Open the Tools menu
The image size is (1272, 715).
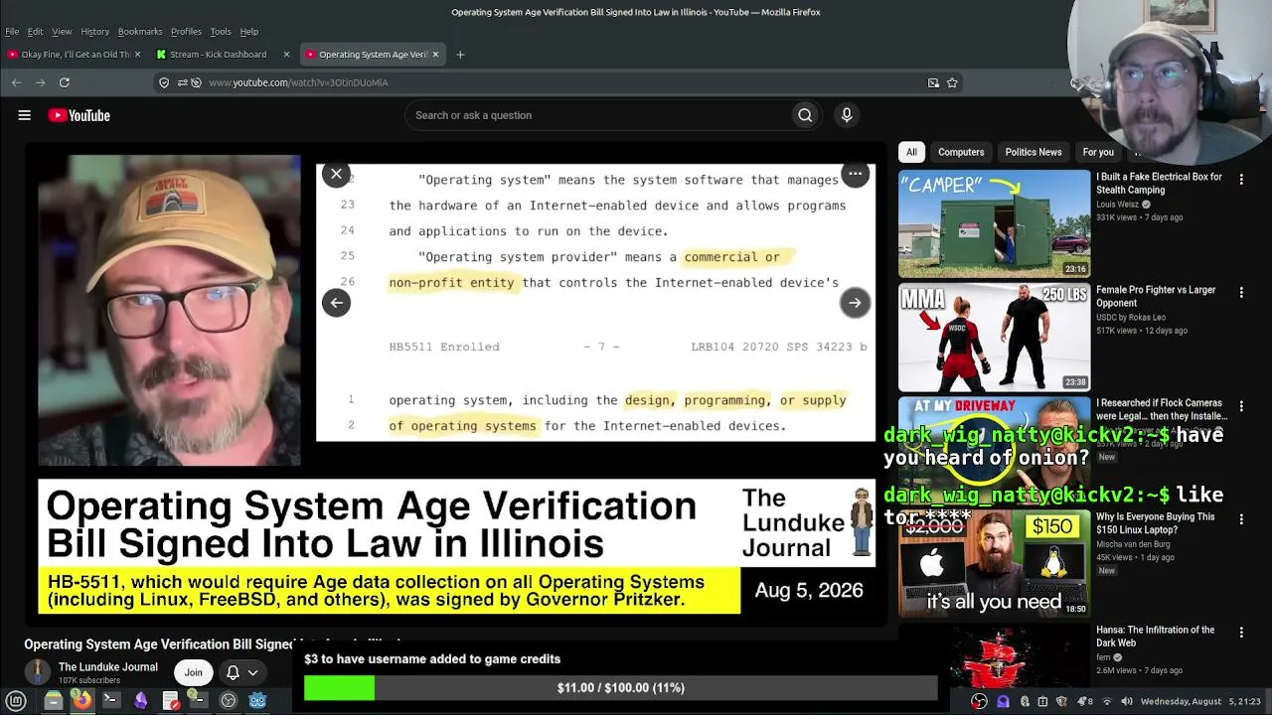[x=221, y=32]
